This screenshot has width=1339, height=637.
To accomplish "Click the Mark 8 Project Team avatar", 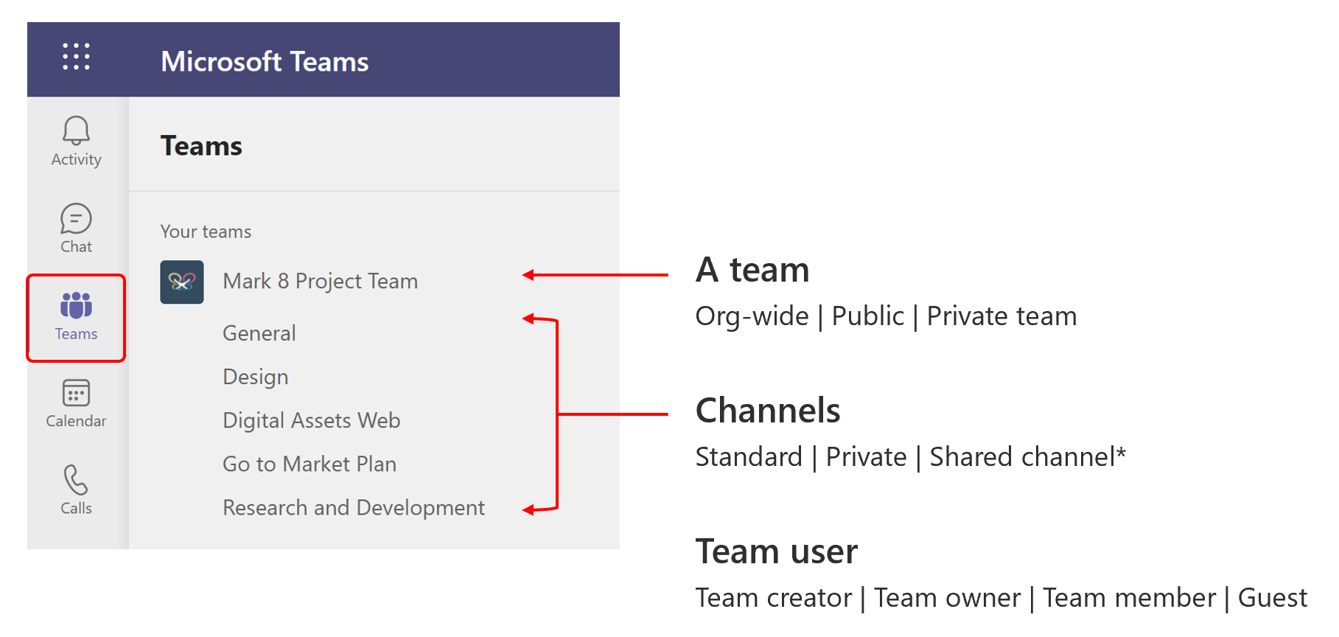I will [x=181, y=282].
